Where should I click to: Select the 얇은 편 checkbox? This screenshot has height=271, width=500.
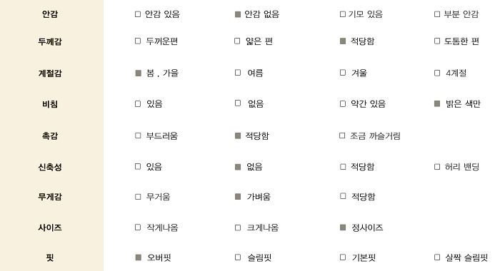[237, 41]
